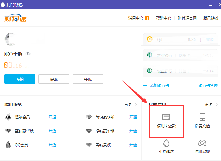Expand 我的应用 more chevron arrow
Image resolution: width=221 pixels, height=161 pixels.
pyautogui.click(x=217, y=105)
